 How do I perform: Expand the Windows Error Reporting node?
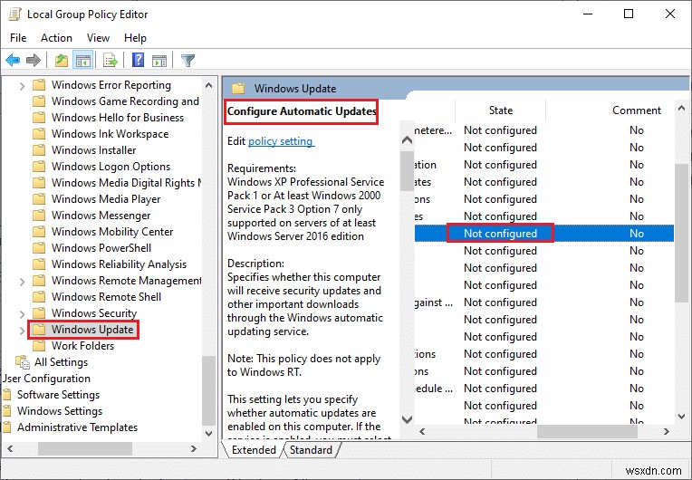22,86
